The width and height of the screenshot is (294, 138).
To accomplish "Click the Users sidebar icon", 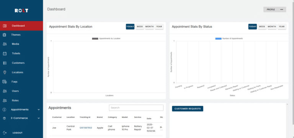I will pos(5,91).
